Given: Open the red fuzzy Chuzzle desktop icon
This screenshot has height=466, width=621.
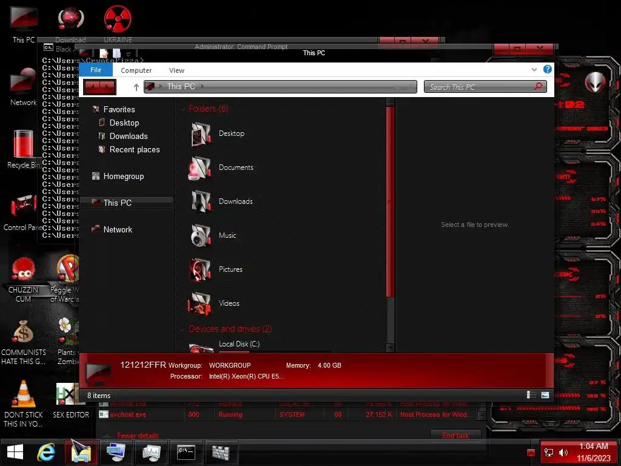Looking at the screenshot, I should (24, 279).
